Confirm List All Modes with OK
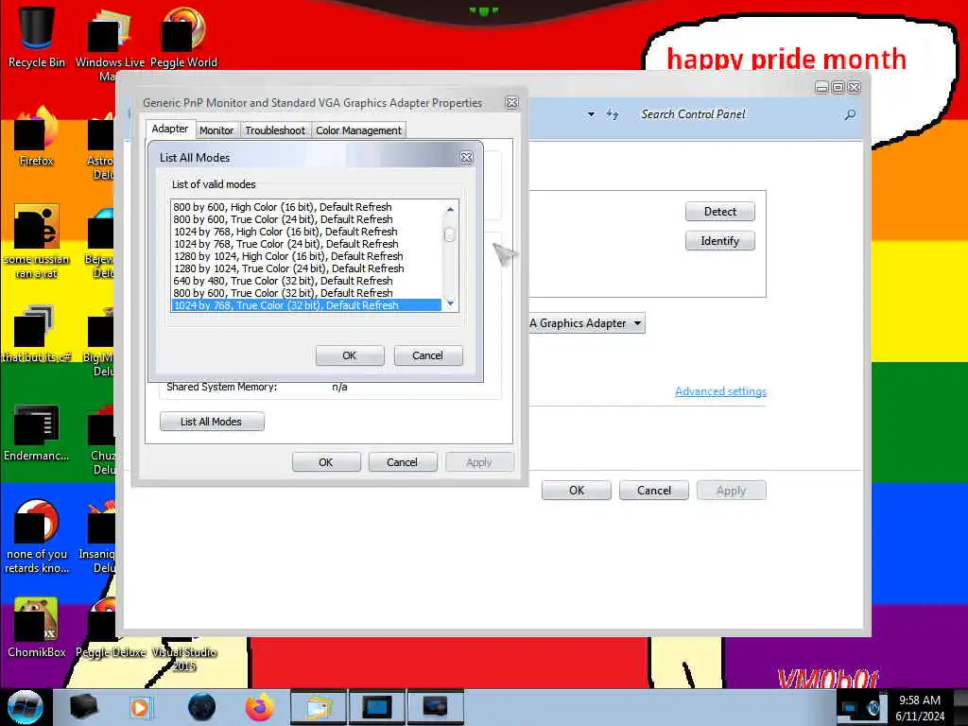Image resolution: width=968 pixels, height=726 pixels. coord(350,355)
